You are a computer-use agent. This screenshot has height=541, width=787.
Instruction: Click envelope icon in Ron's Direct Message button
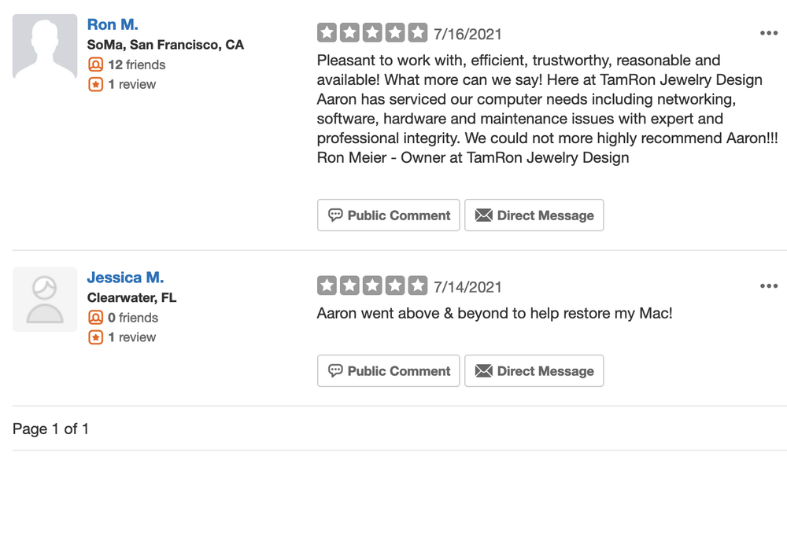[484, 215]
